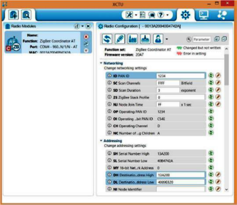Click the parameter search magnifier icon
This screenshot has height=205, width=237.
[x=189, y=39]
